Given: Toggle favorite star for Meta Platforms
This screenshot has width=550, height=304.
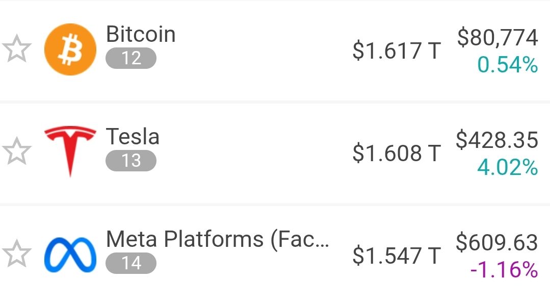Looking at the screenshot, I should click(x=16, y=254).
